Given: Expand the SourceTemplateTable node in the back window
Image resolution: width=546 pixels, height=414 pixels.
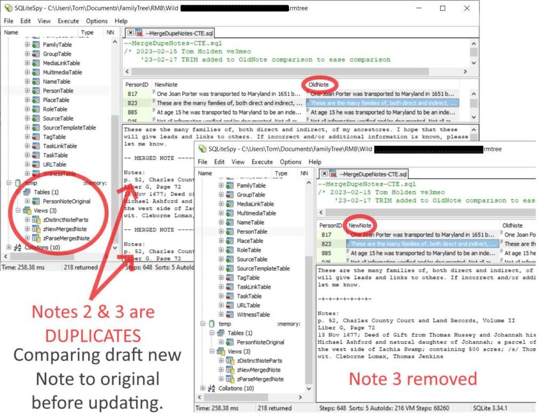Looking at the screenshot, I should [27, 128].
